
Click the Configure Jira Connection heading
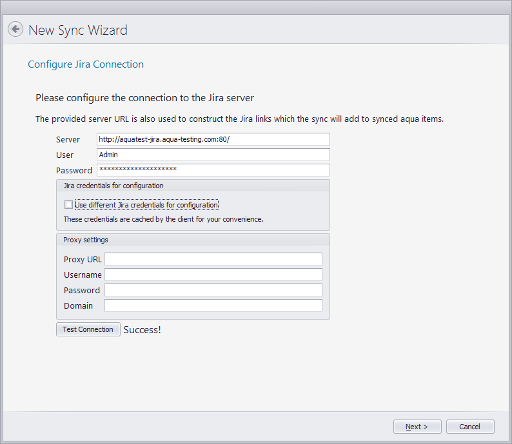coord(86,64)
